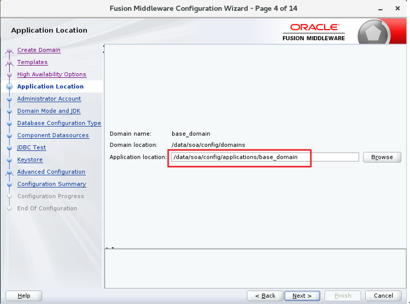
Task: Go to the Templates step
Action: (33, 62)
